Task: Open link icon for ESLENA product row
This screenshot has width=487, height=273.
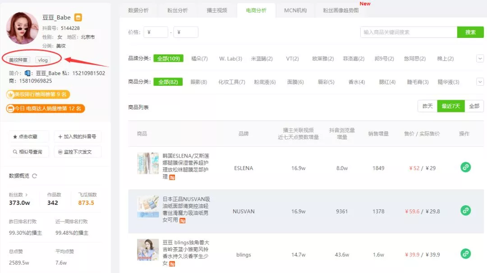Action: coord(465,167)
